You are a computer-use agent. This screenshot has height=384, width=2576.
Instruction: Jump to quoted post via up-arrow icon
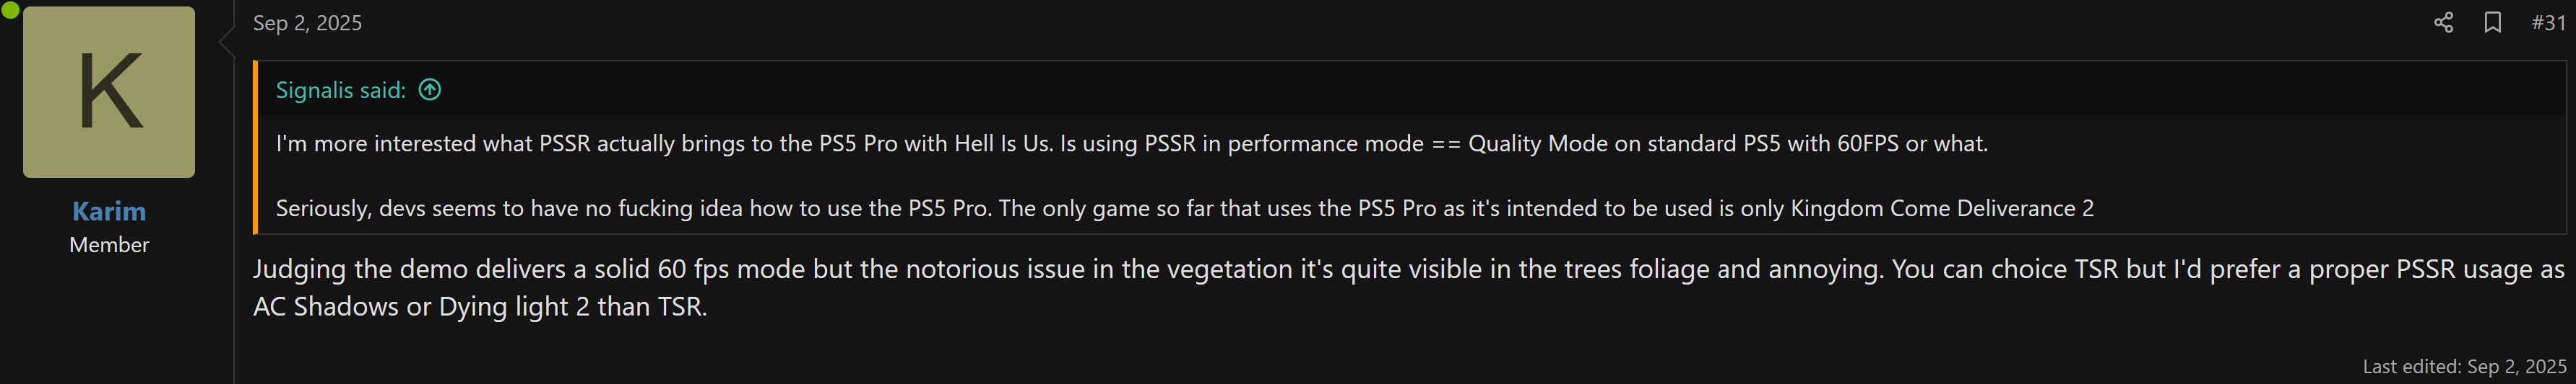coord(430,90)
